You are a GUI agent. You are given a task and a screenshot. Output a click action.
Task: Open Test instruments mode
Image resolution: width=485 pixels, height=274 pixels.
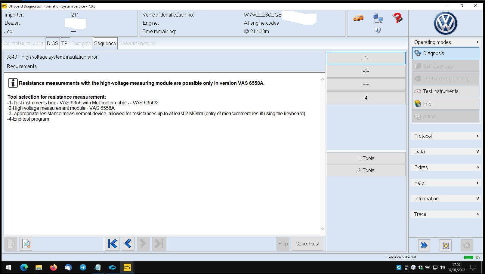click(446, 91)
